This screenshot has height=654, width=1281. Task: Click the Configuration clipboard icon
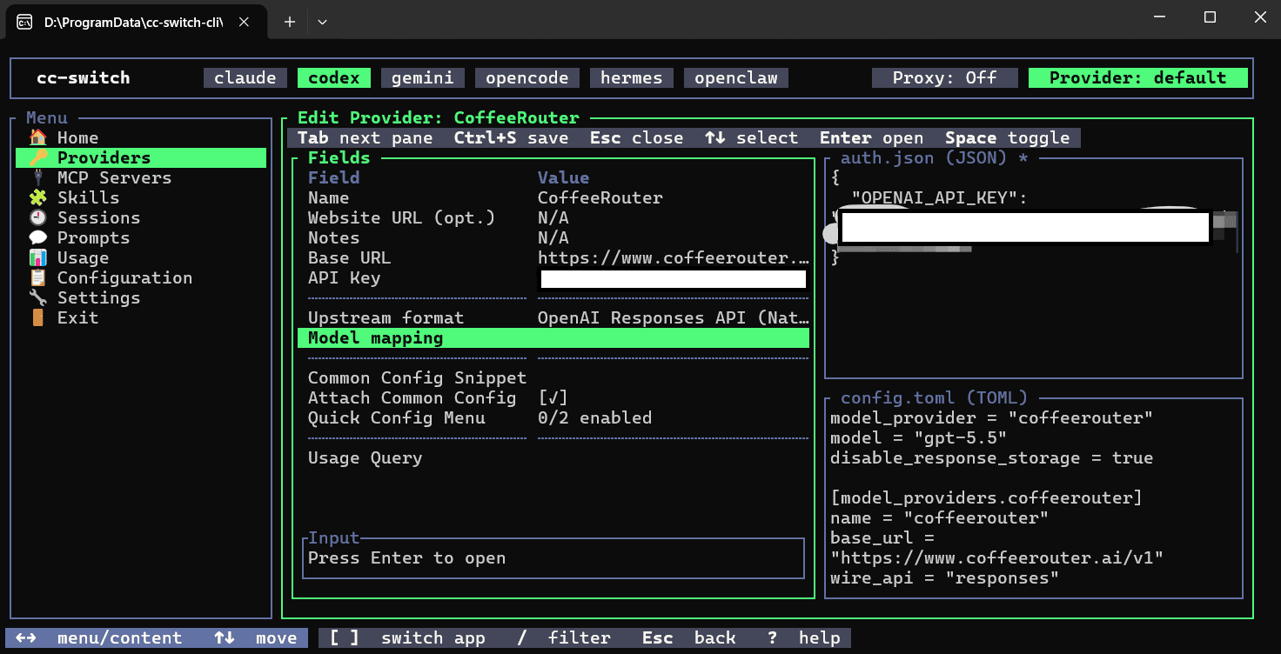(37, 277)
